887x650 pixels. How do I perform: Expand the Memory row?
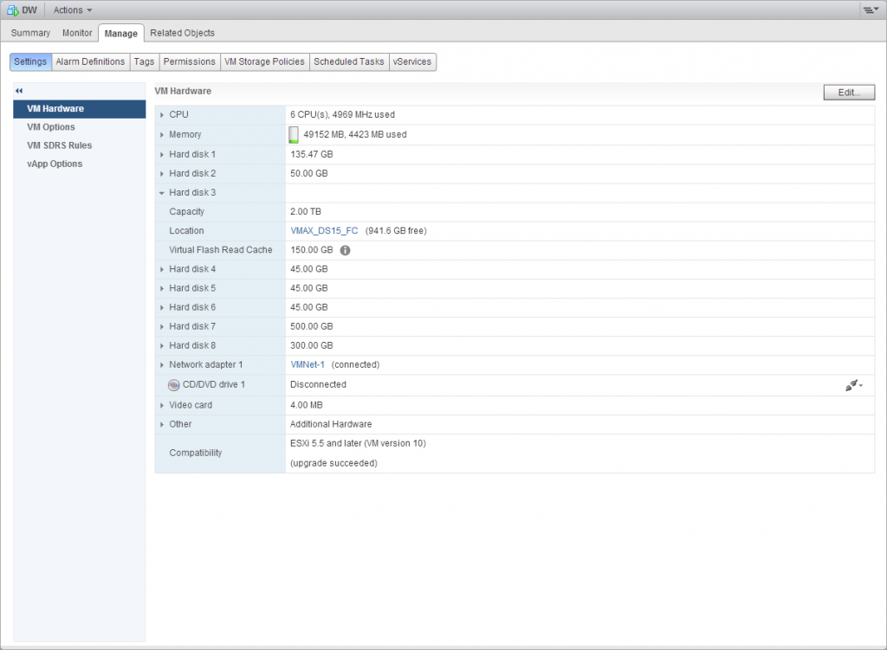point(160,133)
